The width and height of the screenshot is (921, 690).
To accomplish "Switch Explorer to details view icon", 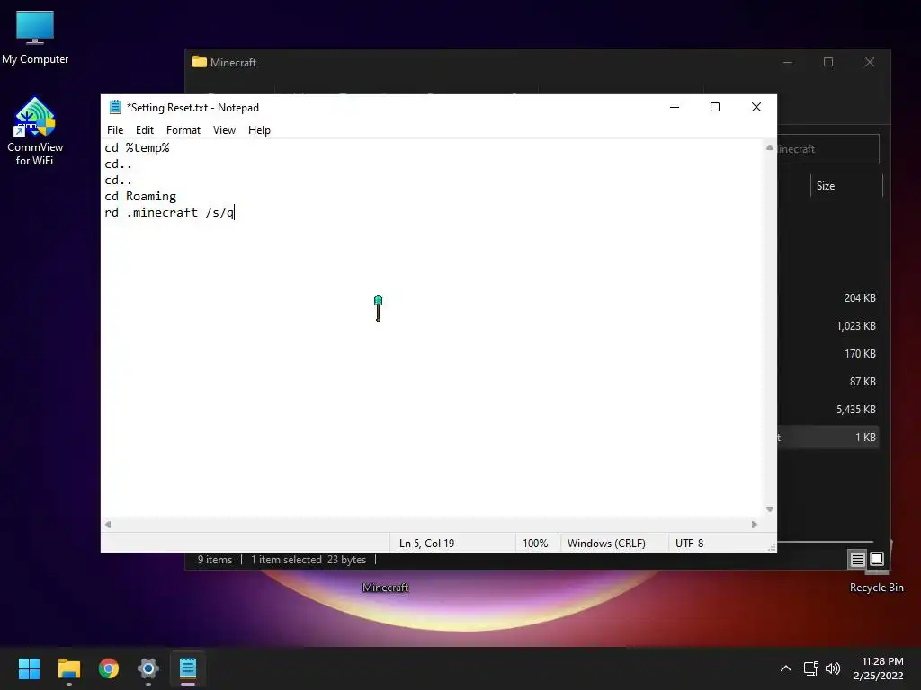I will (x=857, y=559).
